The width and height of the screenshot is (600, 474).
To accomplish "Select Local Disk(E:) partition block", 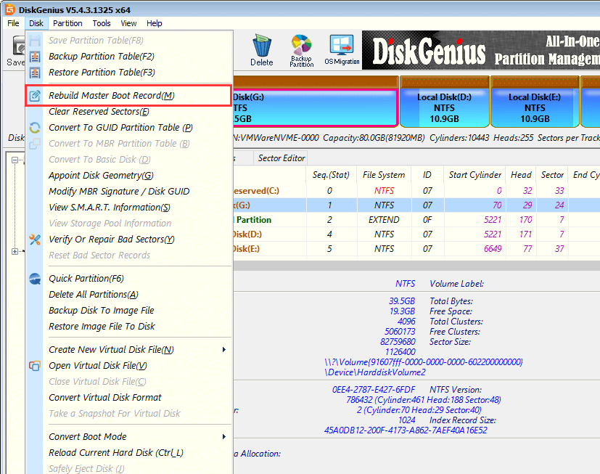I will (x=535, y=102).
